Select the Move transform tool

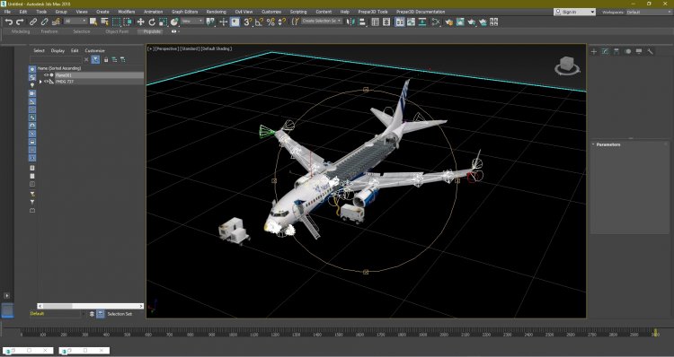coord(140,22)
